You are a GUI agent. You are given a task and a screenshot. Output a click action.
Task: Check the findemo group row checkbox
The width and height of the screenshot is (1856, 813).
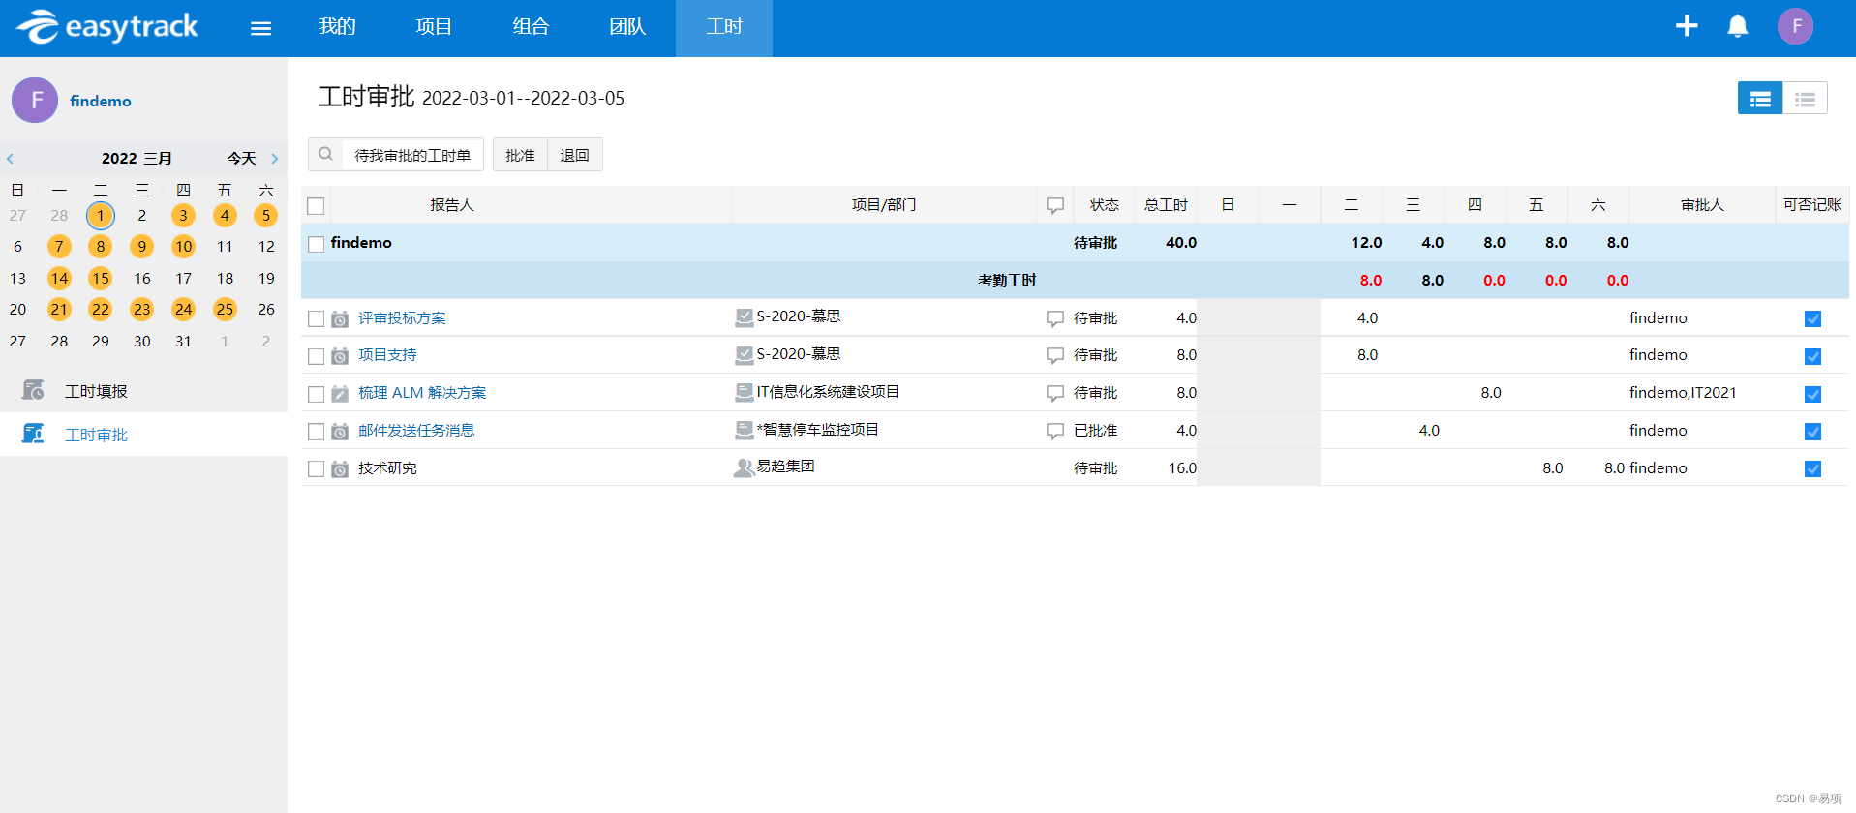click(316, 244)
